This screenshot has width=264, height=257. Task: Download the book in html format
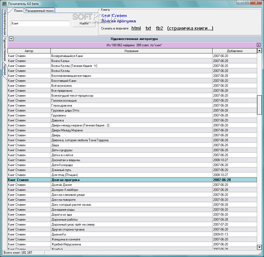point(136,28)
